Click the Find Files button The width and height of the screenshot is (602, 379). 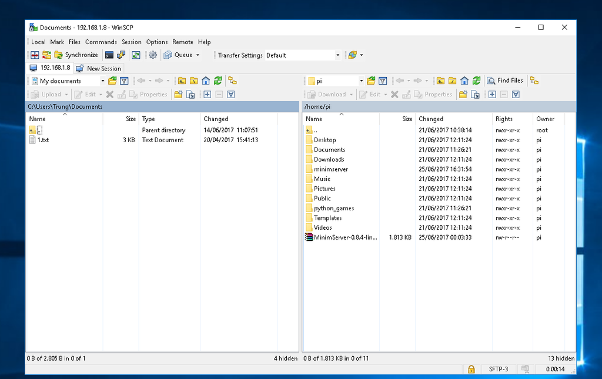tap(505, 81)
